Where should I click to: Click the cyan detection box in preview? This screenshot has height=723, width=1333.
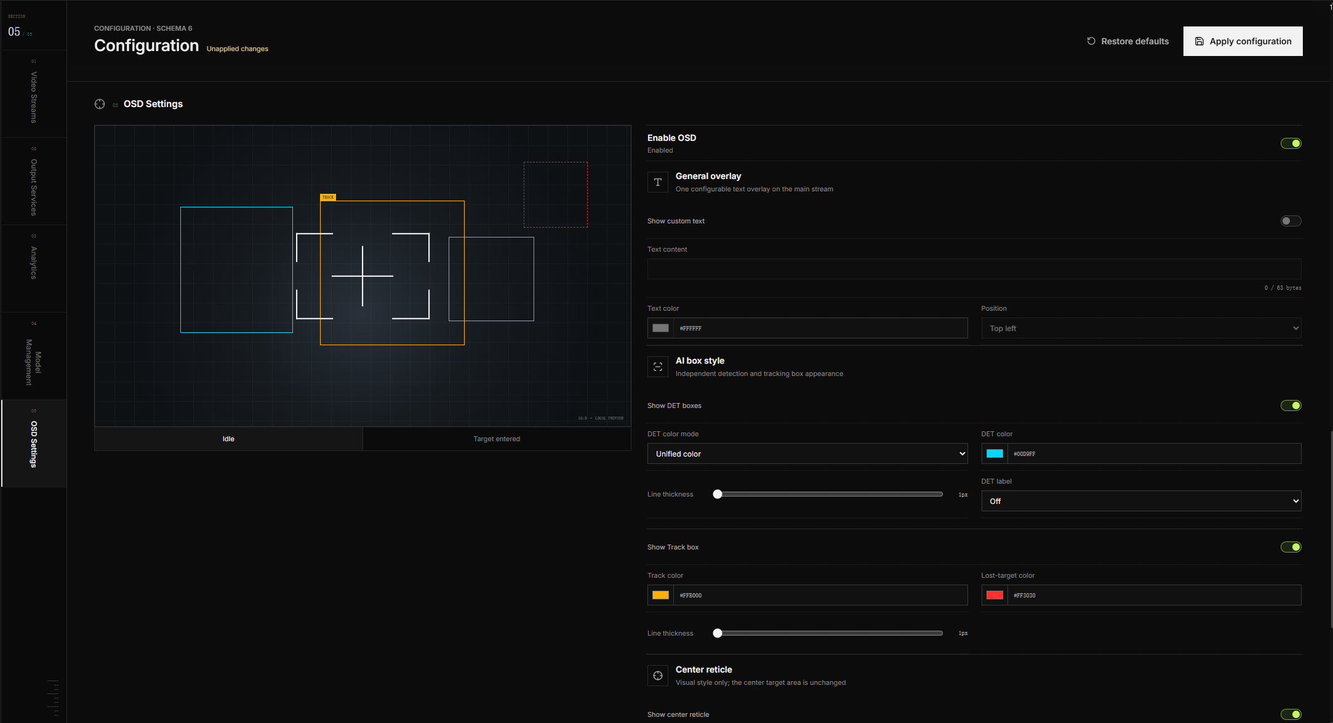pyautogui.click(x=236, y=270)
